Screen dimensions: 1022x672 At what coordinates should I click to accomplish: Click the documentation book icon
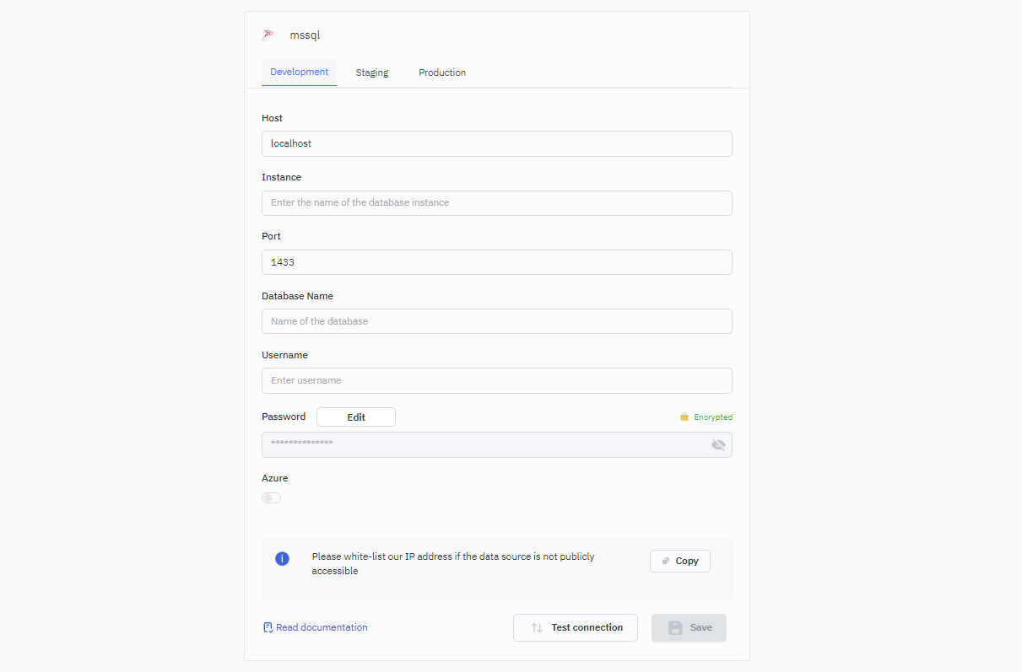coord(268,627)
